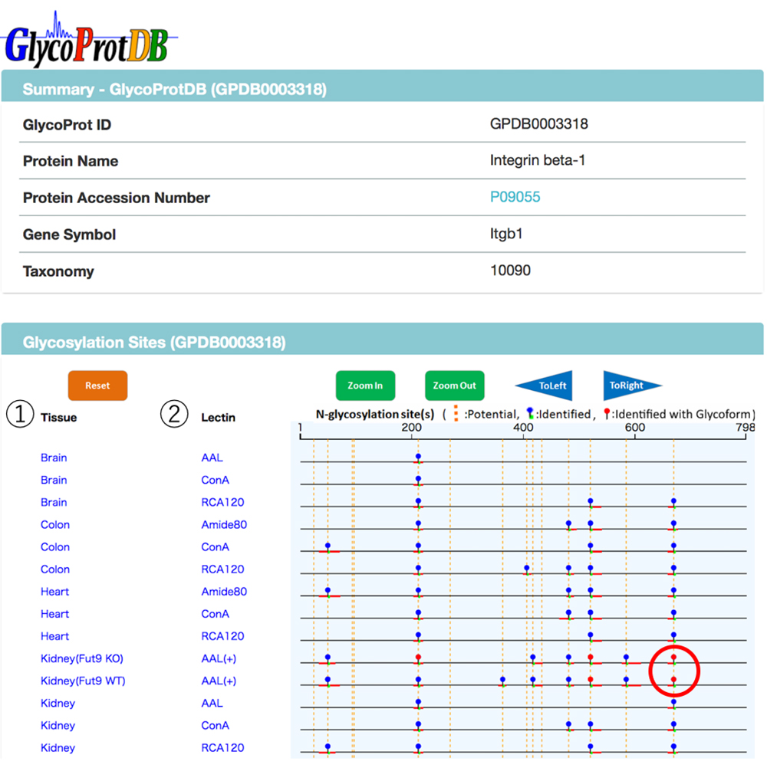This screenshot has height=781, width=767.
Task: Click the green Zoom In button
Action: (365, 386)
